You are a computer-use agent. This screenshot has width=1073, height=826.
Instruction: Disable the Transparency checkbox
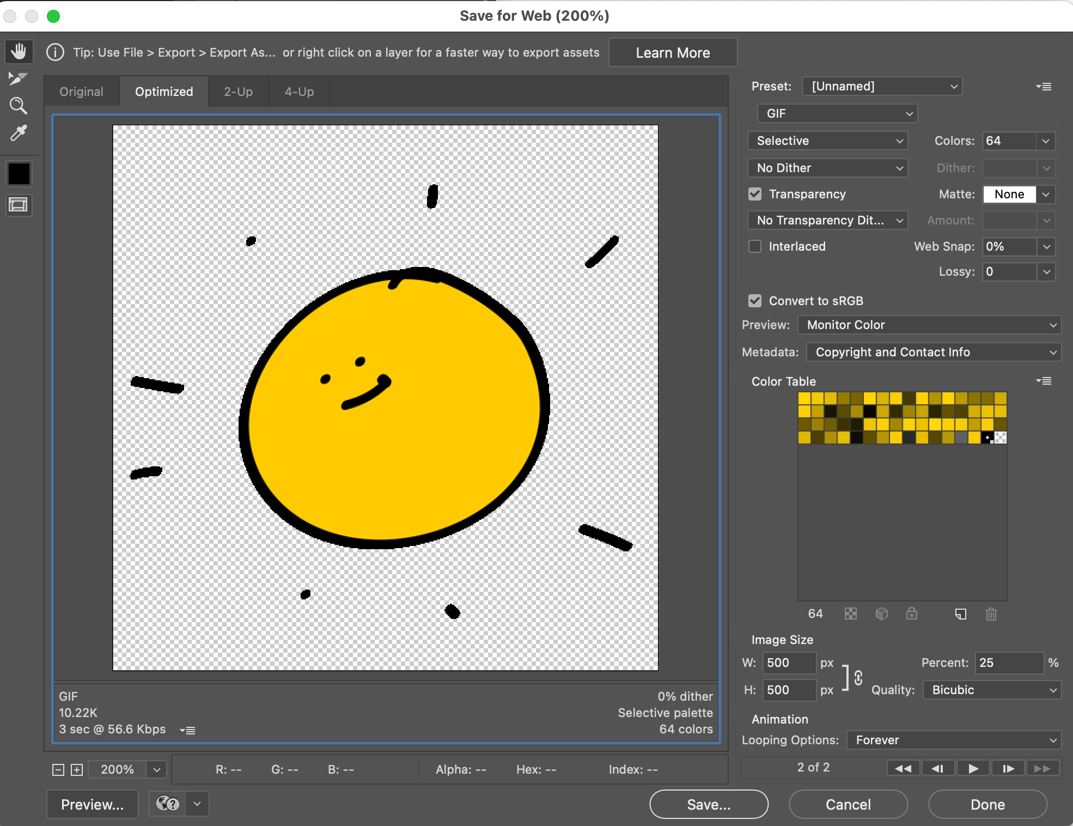point(755,194)
